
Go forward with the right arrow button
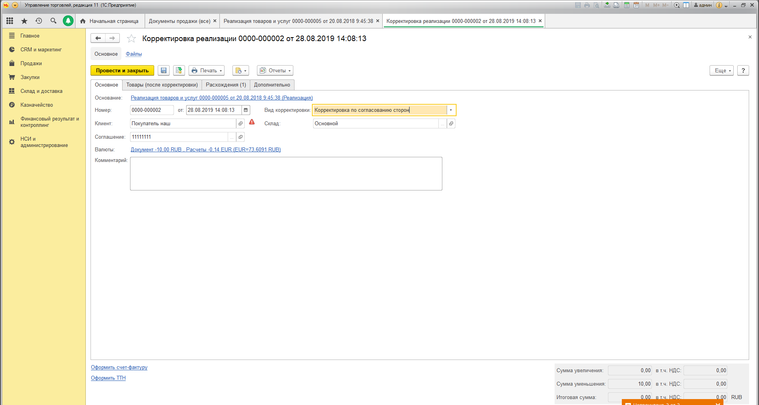click(112, 38)
